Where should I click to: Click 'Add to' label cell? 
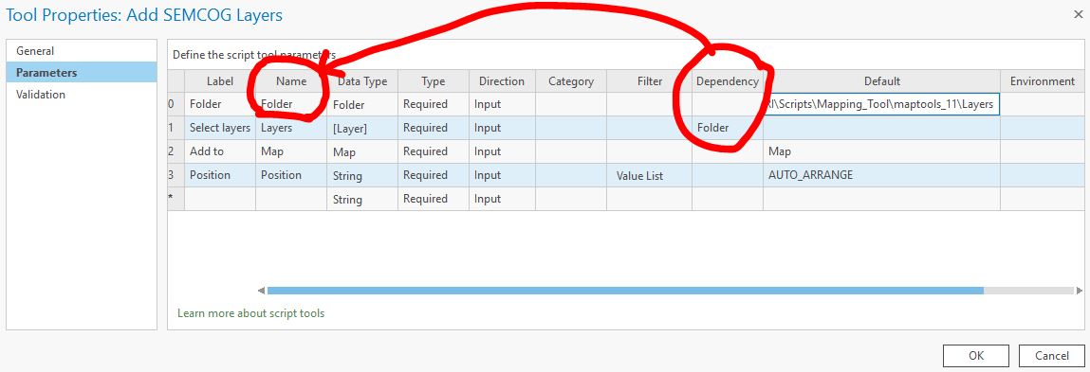click(x=220, y=151)
